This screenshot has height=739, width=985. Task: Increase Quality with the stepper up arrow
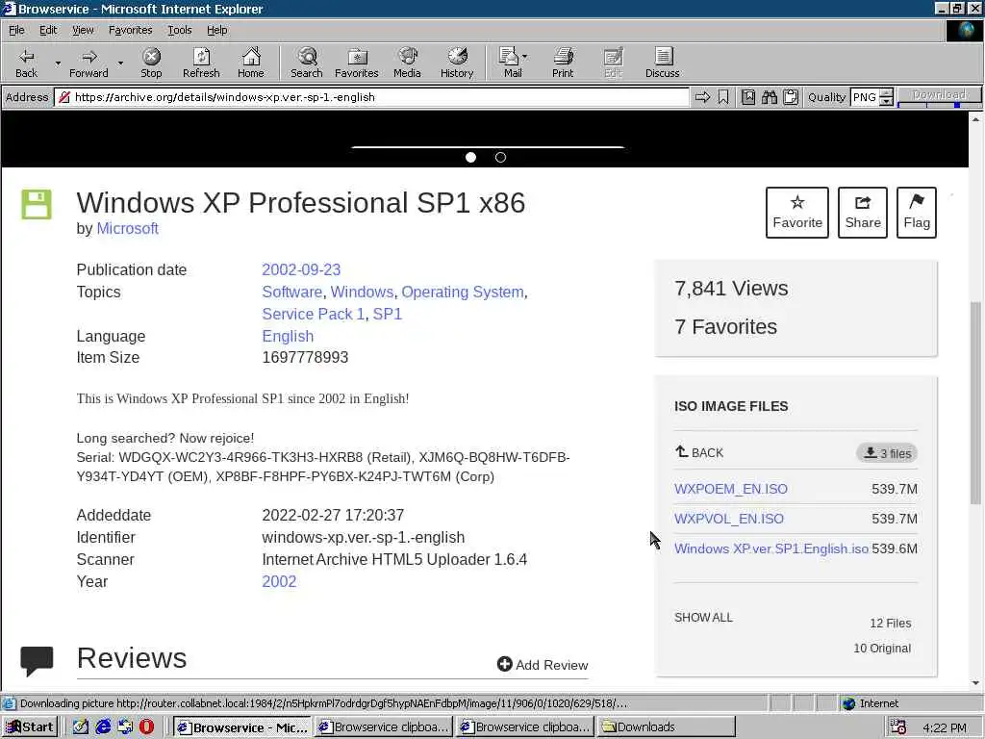pos(886,93)
